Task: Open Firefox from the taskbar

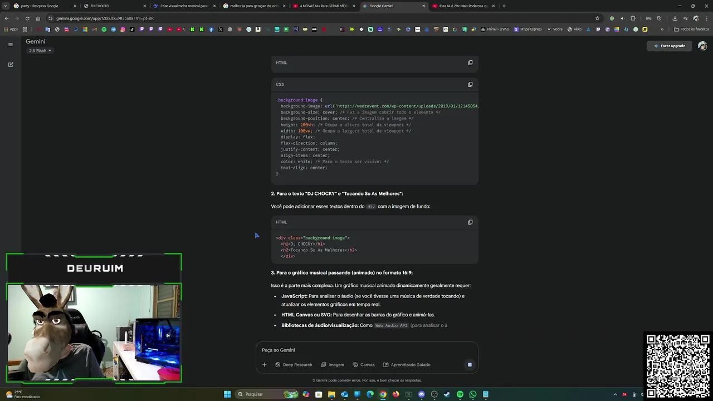Action: (x=395, y=394)
